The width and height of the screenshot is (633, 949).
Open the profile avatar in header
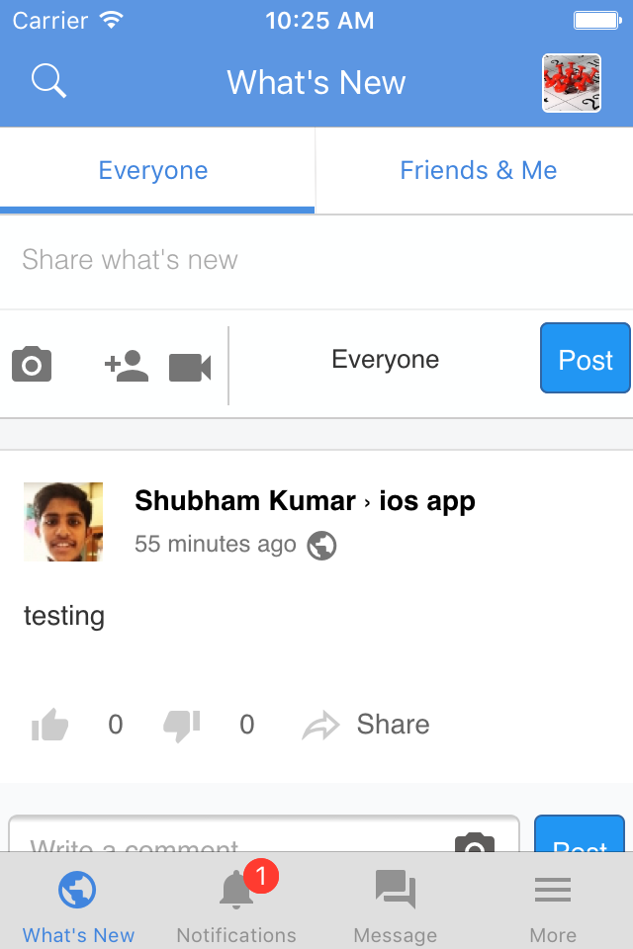point(571,83)
